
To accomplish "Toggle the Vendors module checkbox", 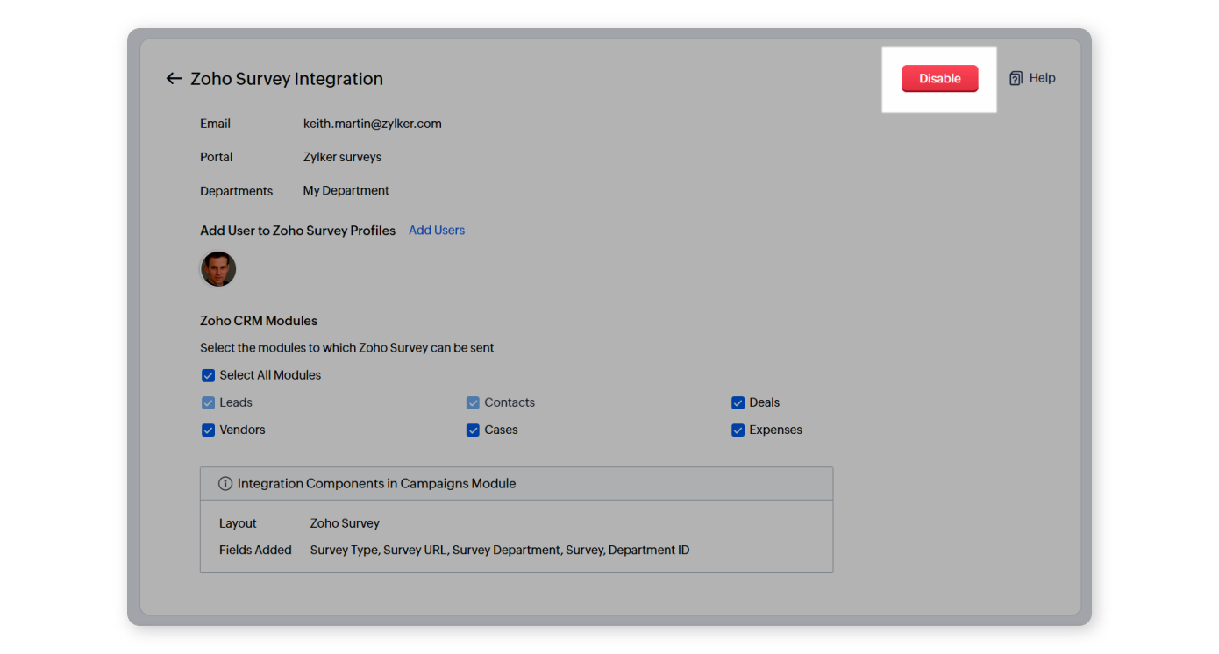I will click(x=209, y=430).
